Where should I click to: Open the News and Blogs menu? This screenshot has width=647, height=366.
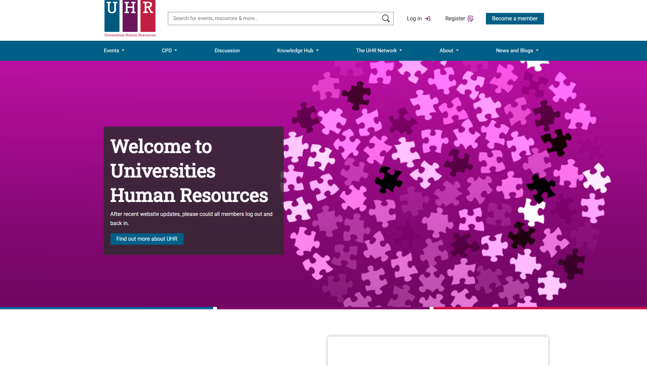517,51
